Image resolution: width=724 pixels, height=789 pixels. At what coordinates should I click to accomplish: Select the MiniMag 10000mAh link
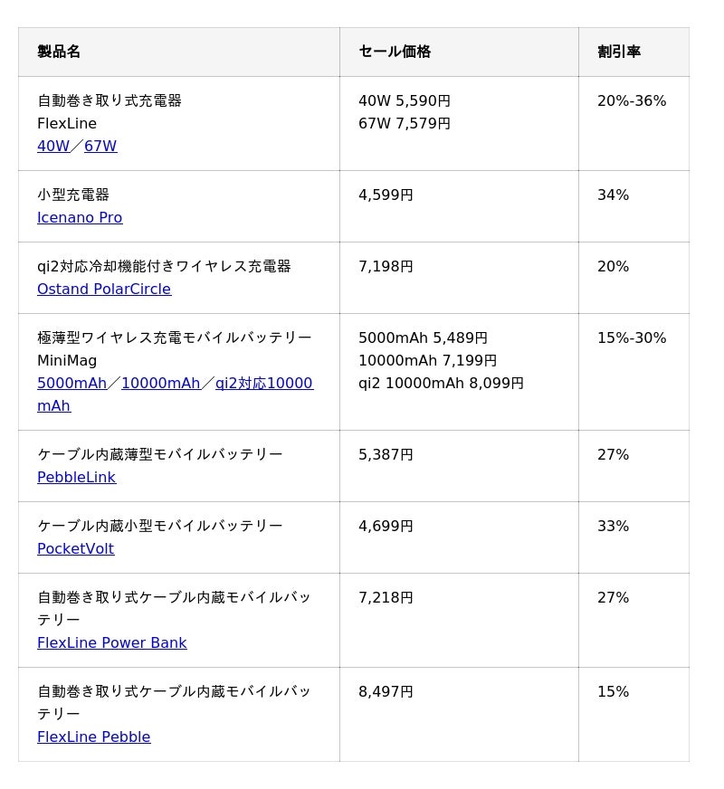(161, 384)
